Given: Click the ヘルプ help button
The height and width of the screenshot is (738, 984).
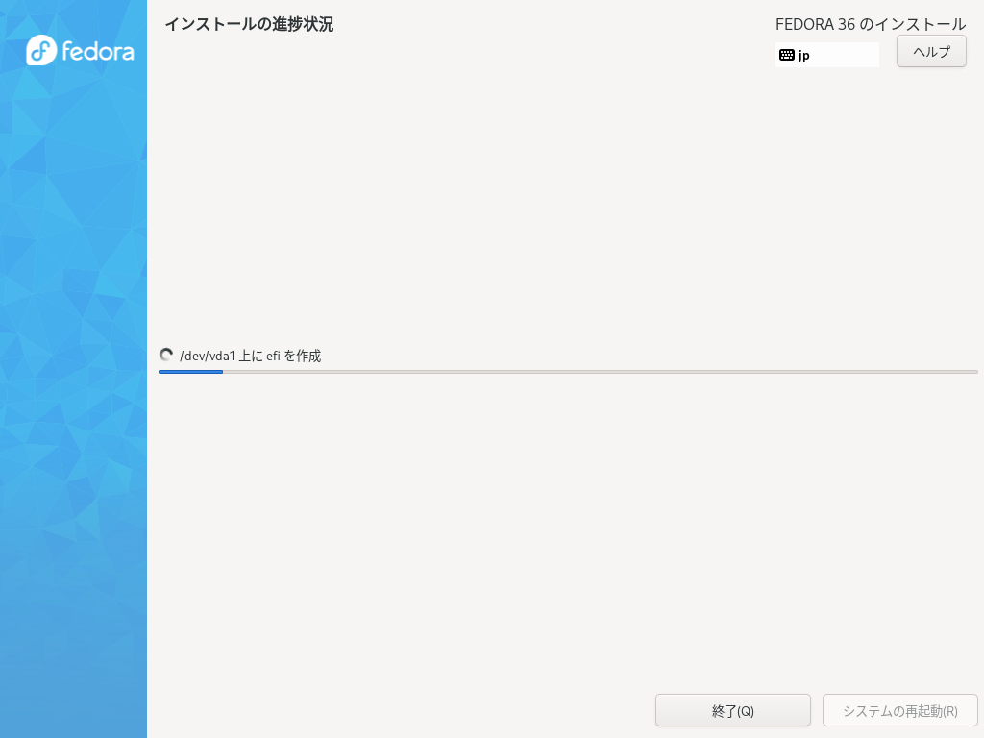Looking at the screenshot, I should coord(931,52).
